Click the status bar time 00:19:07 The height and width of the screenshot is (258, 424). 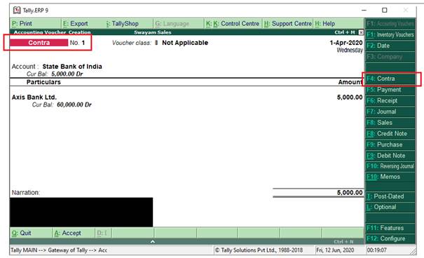[376, 250]
